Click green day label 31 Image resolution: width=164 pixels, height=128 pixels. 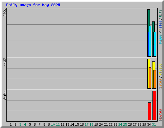pos(154,124)
